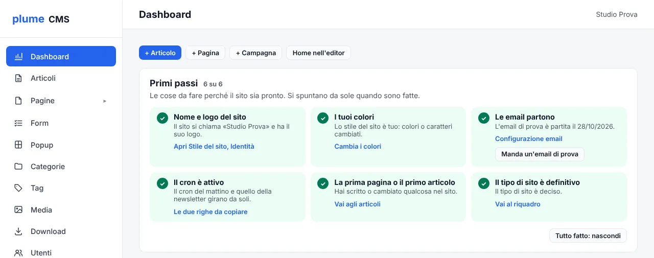The image size is (654, 258).
Task: Click the Articoli document icon
Action: [18, 78]
